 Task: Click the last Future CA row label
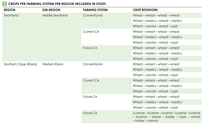point(90,113)
